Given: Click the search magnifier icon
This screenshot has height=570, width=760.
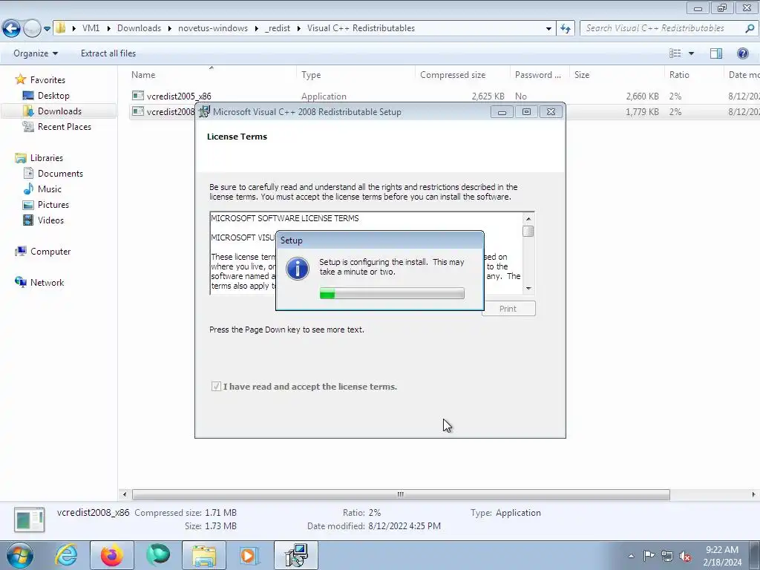Looking at the screenshot, I should [750, 28].
